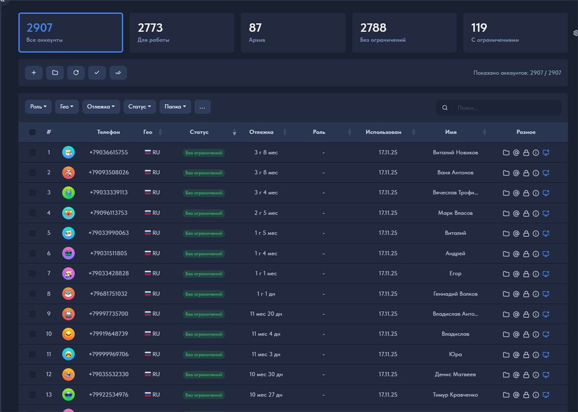
Task: Select the С ограничениями card
Action: tap(515, 33)
